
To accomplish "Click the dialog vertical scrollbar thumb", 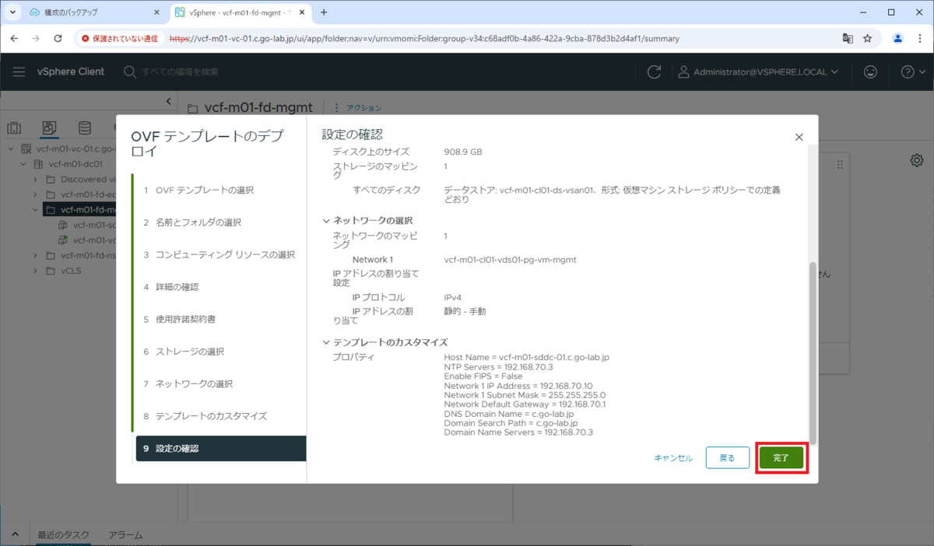I will point(813,352).
